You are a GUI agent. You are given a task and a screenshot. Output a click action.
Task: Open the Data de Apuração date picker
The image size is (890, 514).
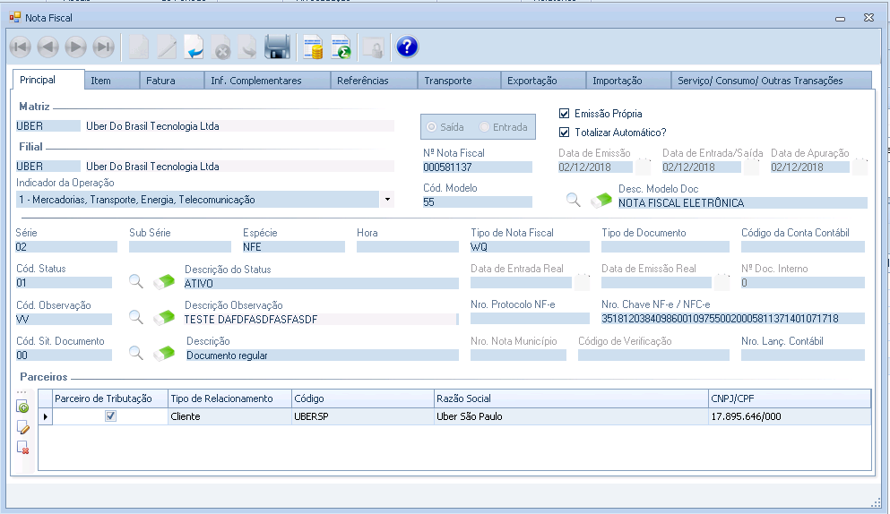(x=860, y=167)
